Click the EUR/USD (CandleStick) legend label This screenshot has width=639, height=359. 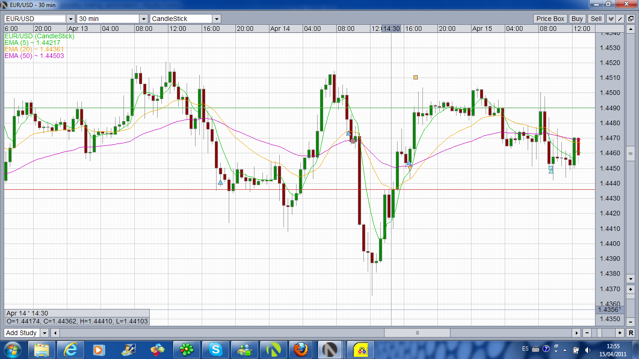click(39, 36)
